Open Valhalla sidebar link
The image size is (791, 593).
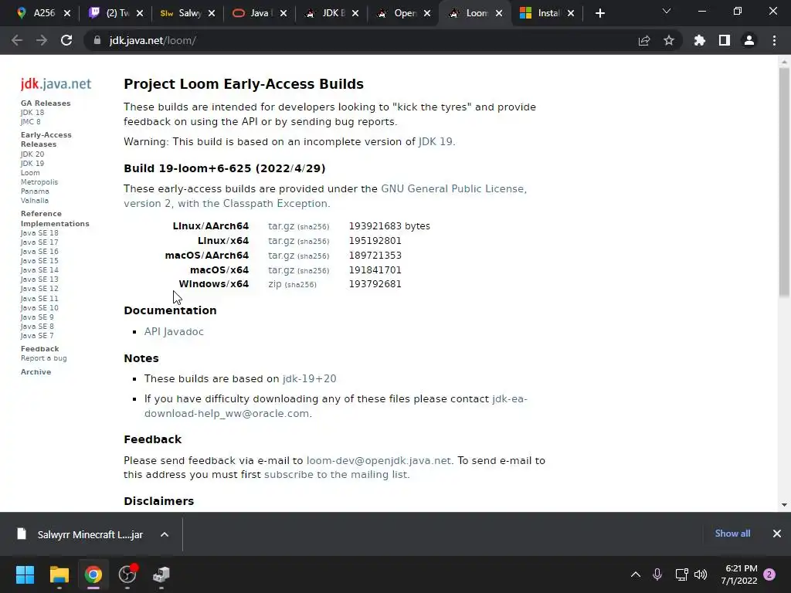(35, 200)
